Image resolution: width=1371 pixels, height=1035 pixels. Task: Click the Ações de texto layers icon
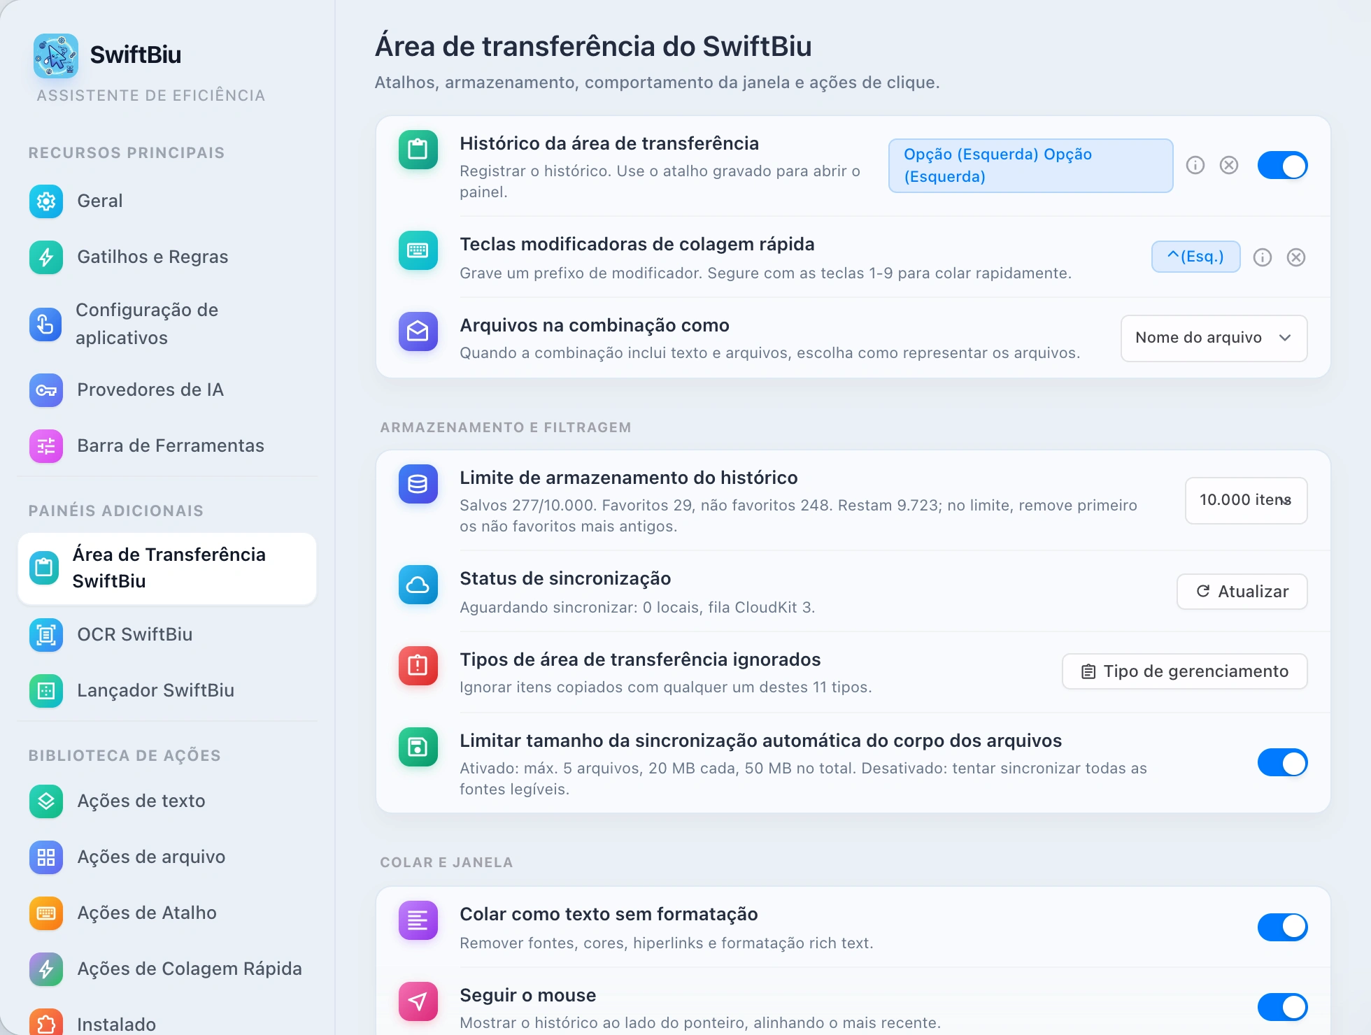click(x=46, y=801)
